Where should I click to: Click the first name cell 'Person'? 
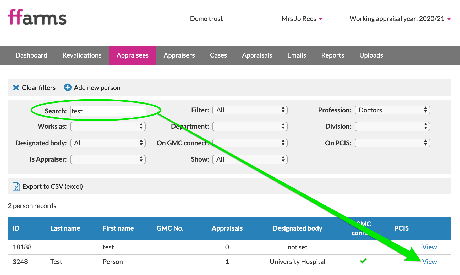[x=113, y=262]
